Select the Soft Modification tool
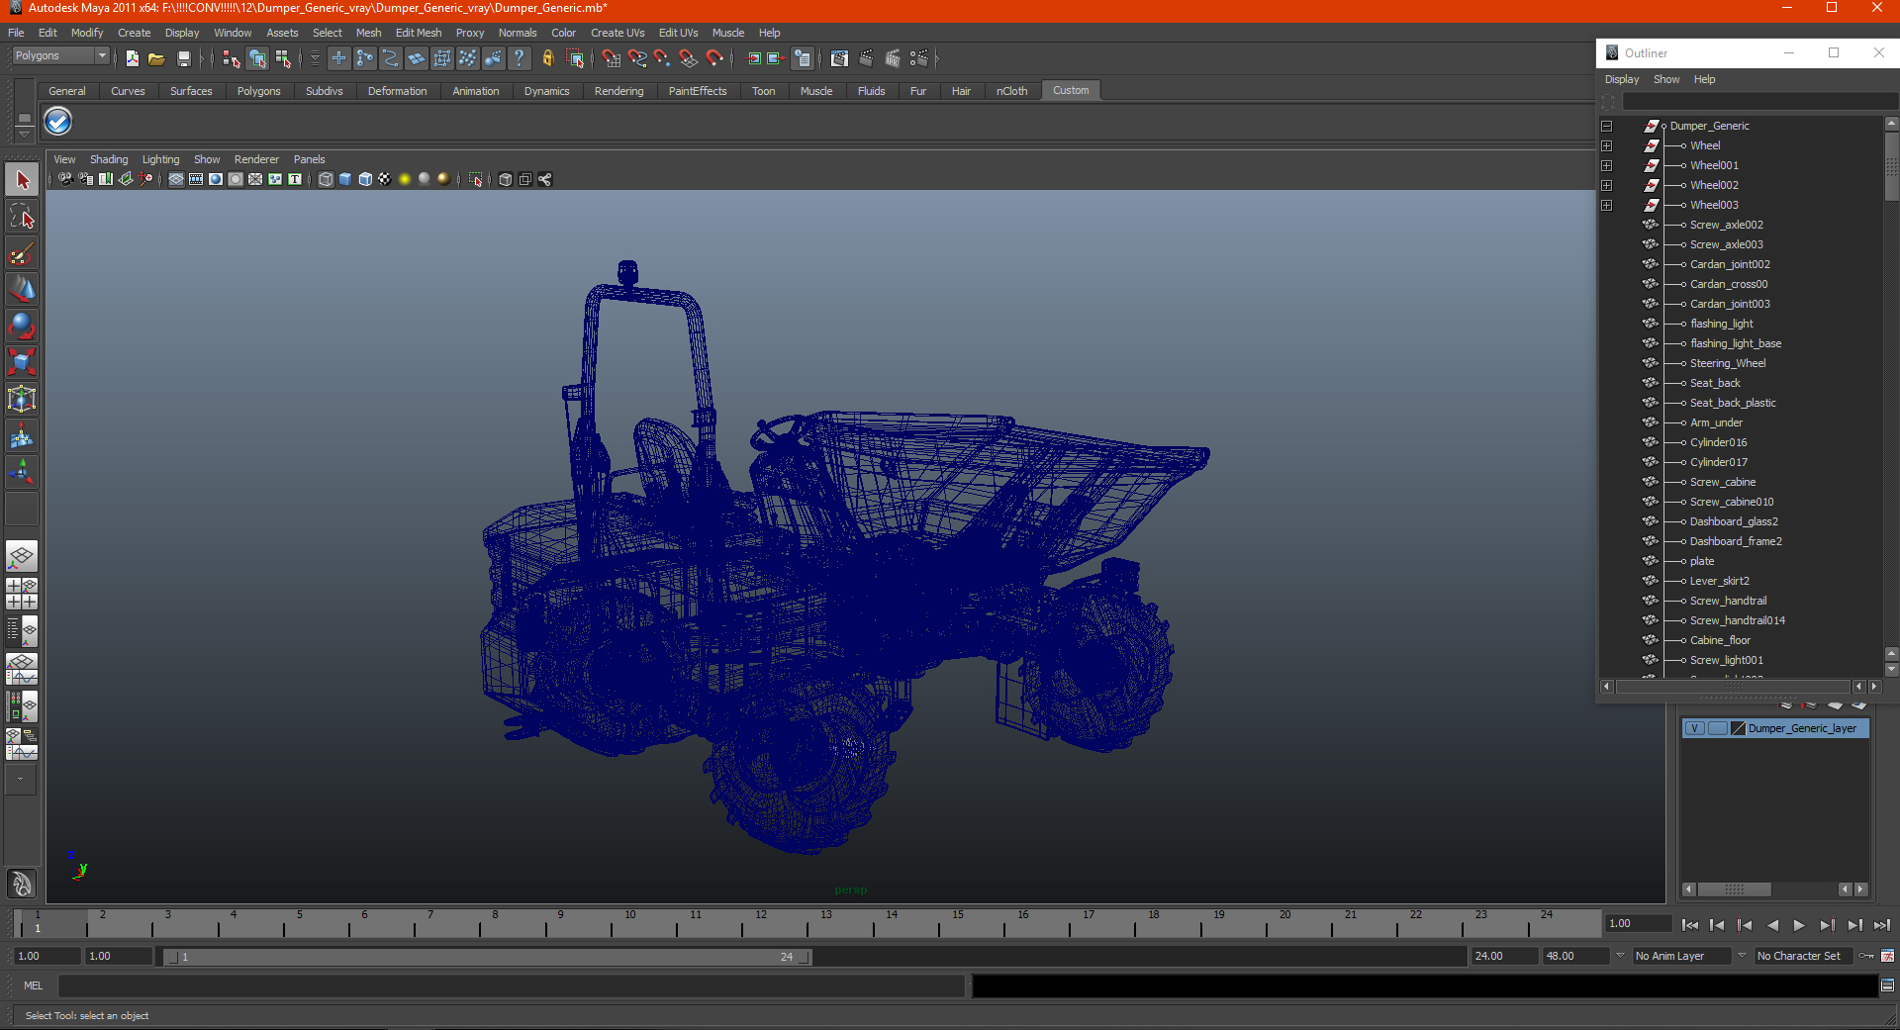The image size is (1900, 1030). (x=22, y=435)
